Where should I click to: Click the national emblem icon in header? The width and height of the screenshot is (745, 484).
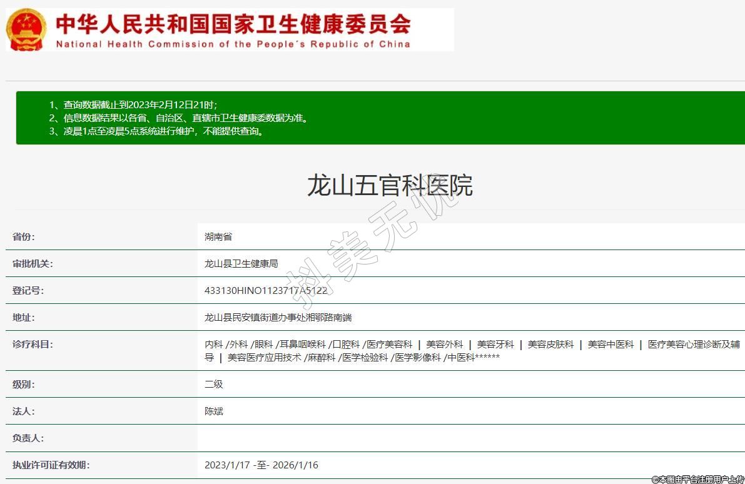[26, 29]
